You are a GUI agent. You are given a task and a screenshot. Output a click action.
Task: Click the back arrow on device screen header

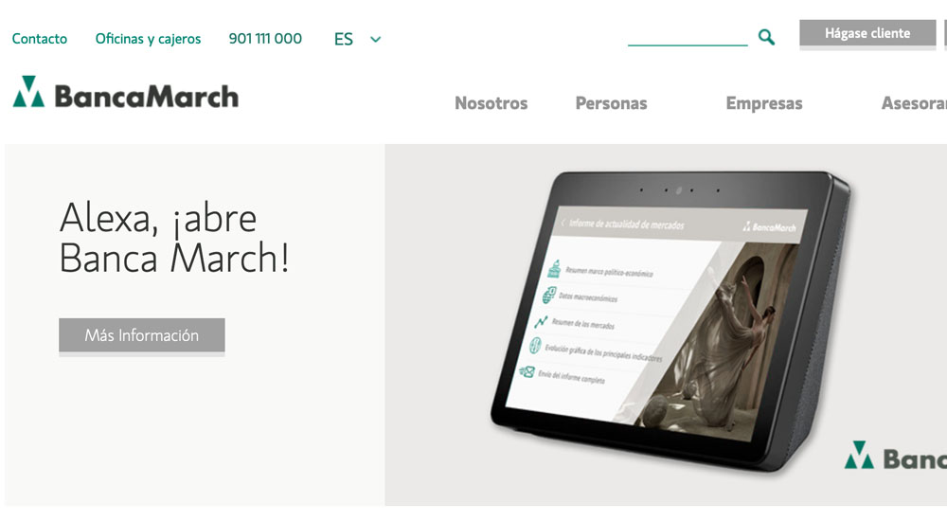pos(563,223)
